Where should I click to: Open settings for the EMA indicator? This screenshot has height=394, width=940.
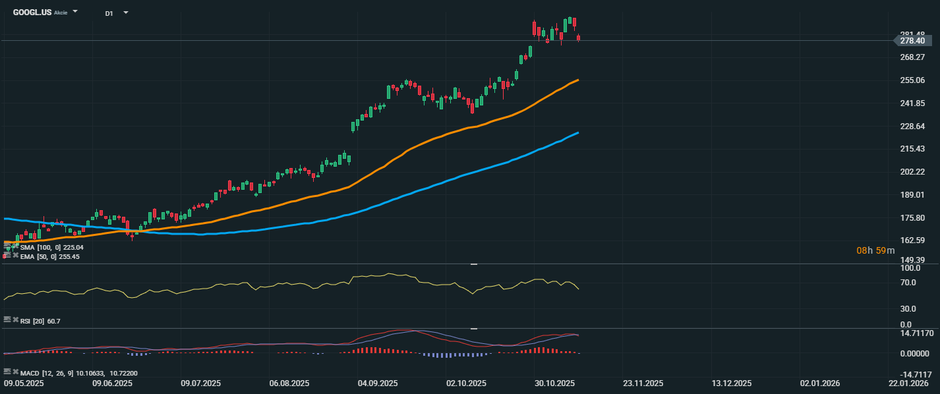point(7,256)
